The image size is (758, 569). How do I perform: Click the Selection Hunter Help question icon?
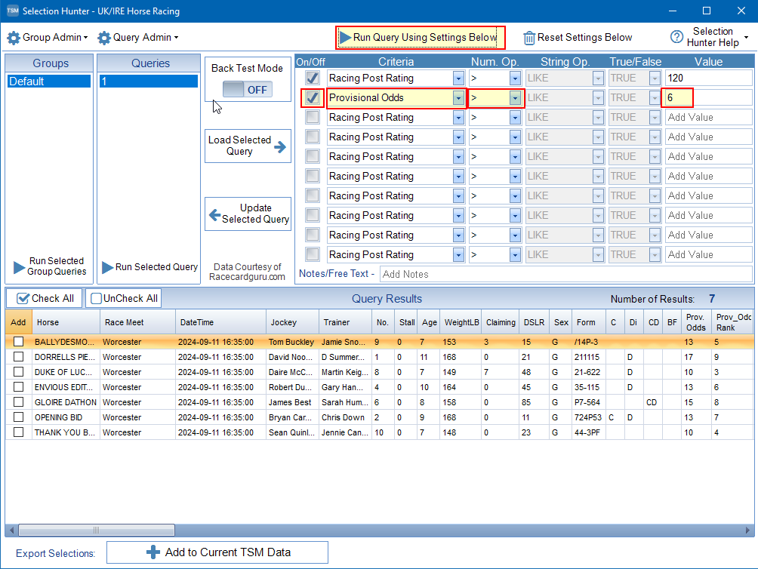(677, 38)
